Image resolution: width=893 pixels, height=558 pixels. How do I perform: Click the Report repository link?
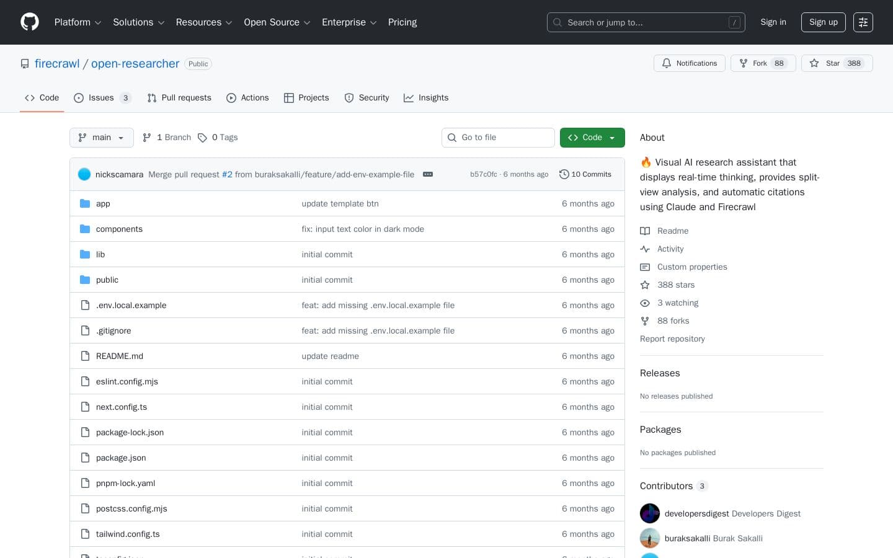(x=672, y=339)
